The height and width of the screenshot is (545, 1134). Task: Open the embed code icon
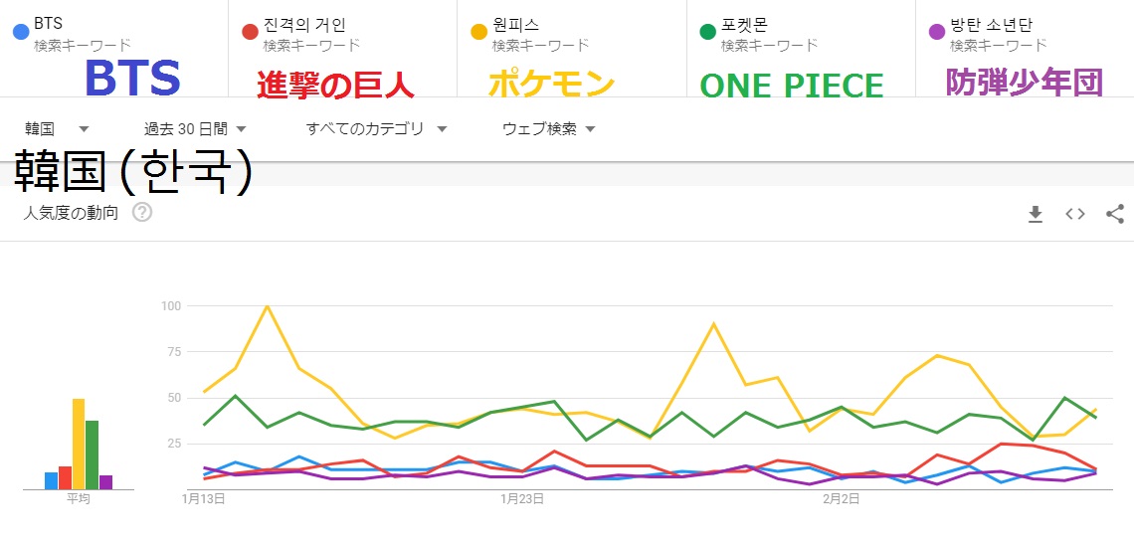coord(1075,214)
